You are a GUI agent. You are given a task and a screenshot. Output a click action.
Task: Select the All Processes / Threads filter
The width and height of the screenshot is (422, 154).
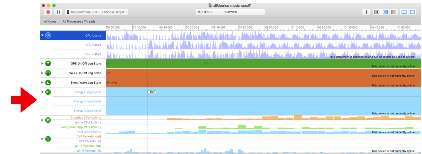(x=79, y=21)
